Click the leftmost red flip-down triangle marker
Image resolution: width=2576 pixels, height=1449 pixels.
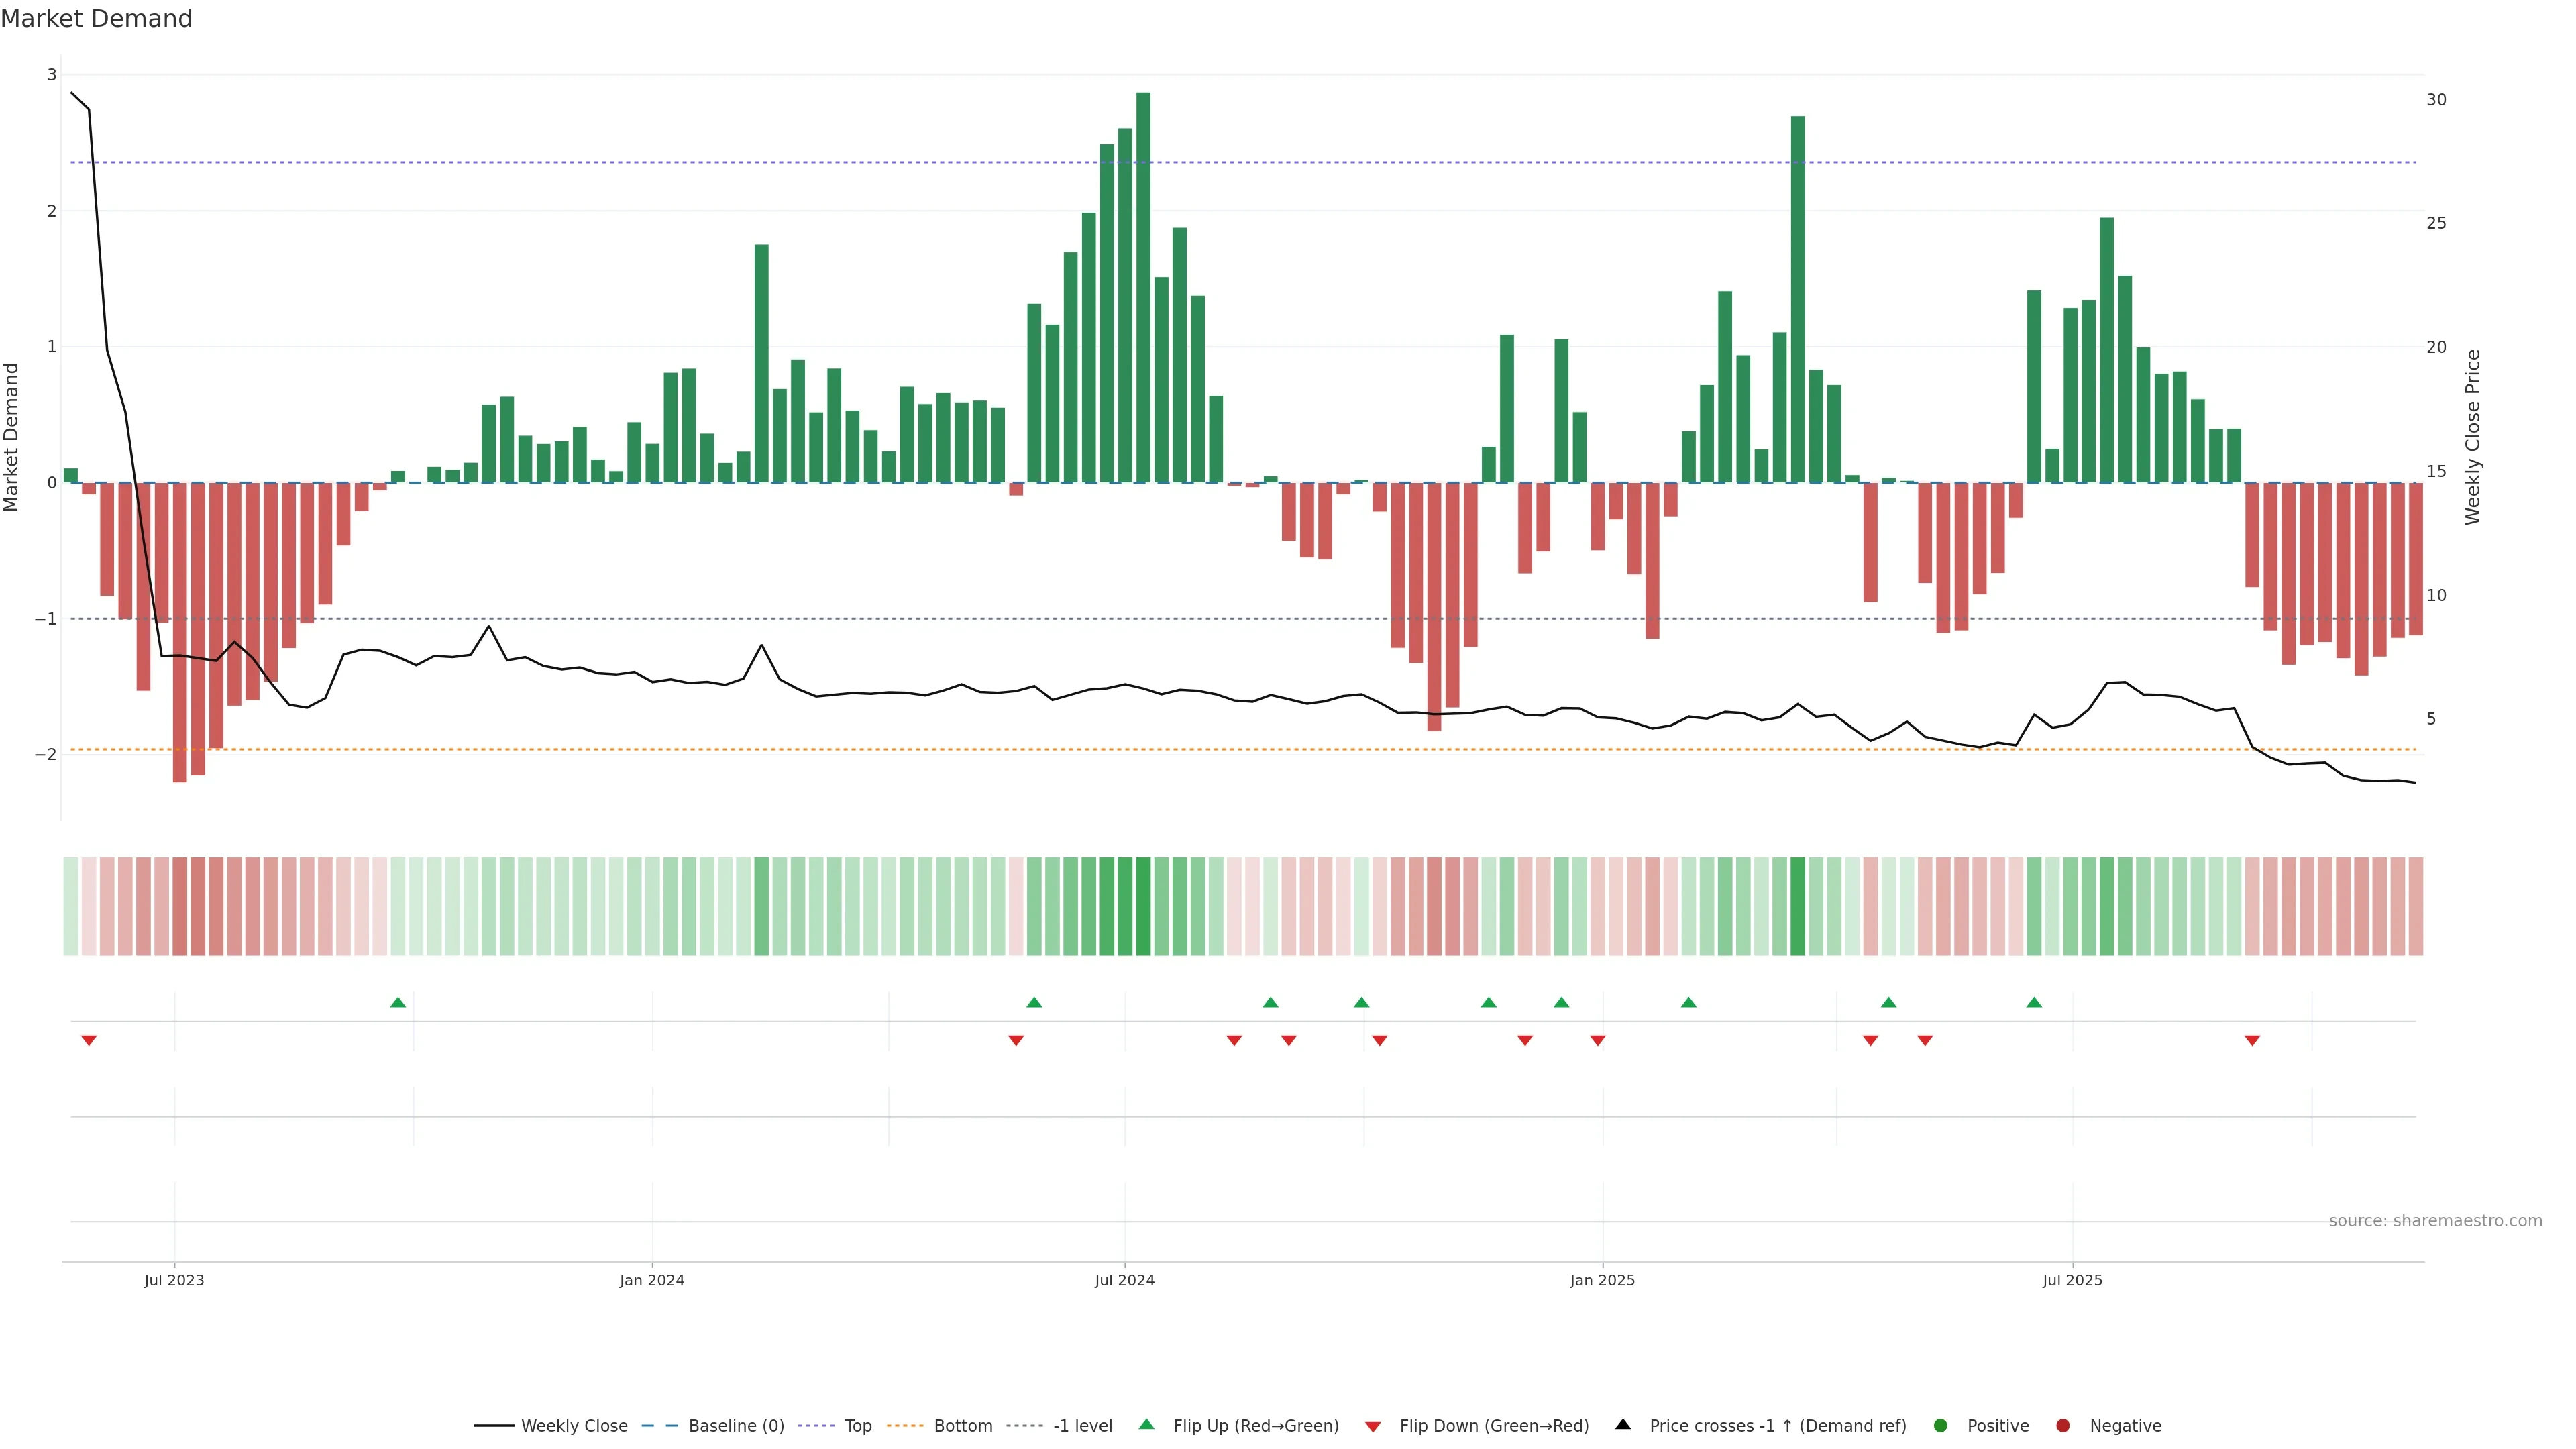pos(89,1041)
